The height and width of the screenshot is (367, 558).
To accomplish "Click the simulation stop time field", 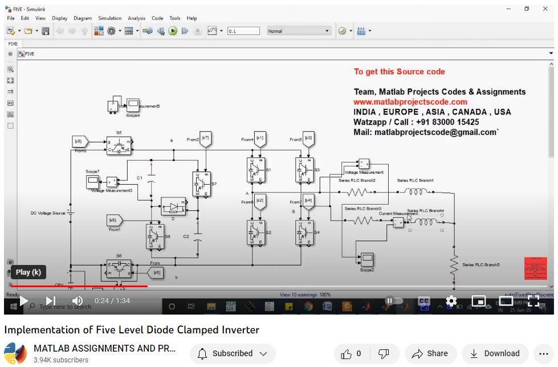I will (x=243, y=31).
